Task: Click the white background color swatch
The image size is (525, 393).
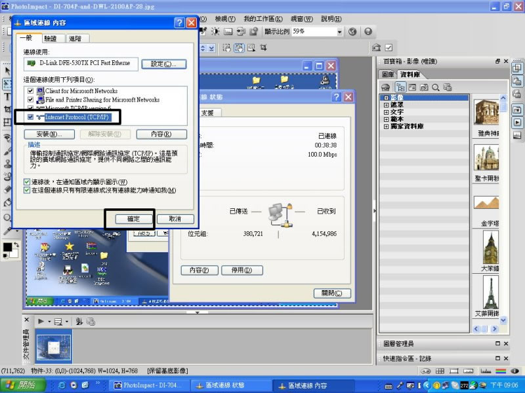Action: pyautogui.click(x=14, y=254)
